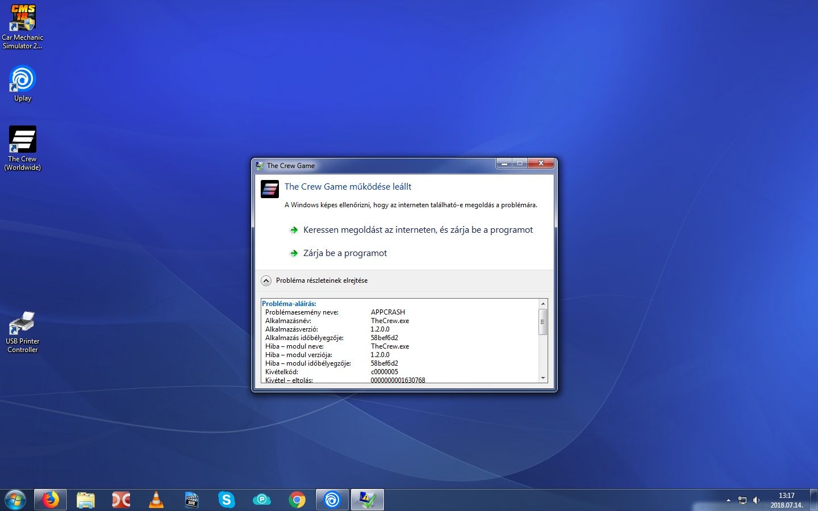Open USB Printer Controller desktop icon

pos(23,332)
